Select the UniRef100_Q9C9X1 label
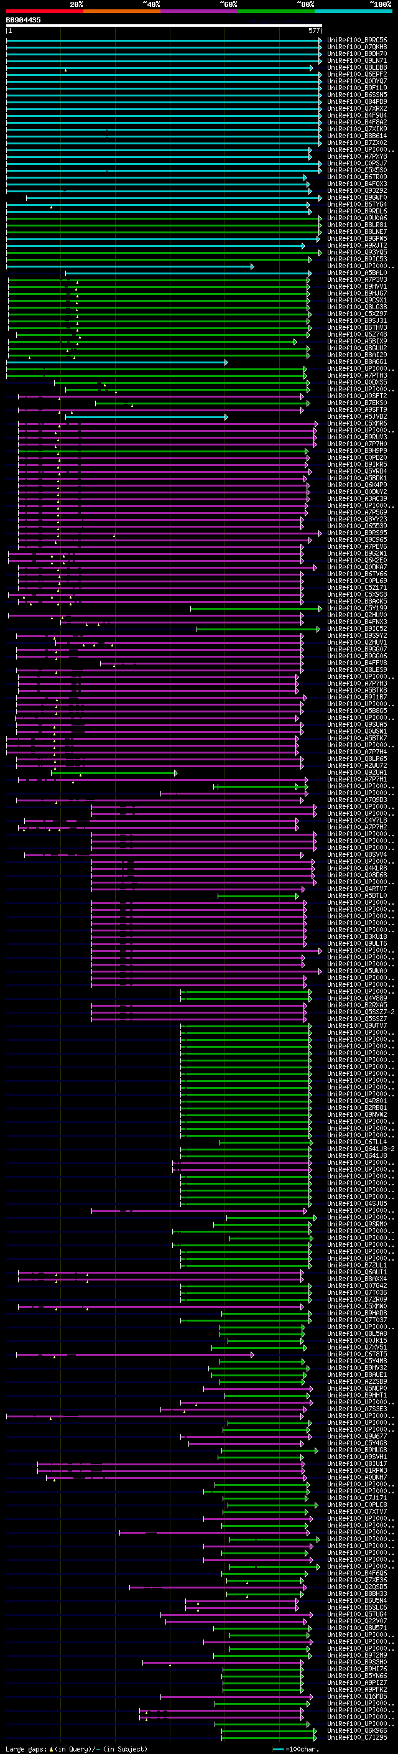Image resolution: width=398 pixels, height=1754 pixels. 357,301
